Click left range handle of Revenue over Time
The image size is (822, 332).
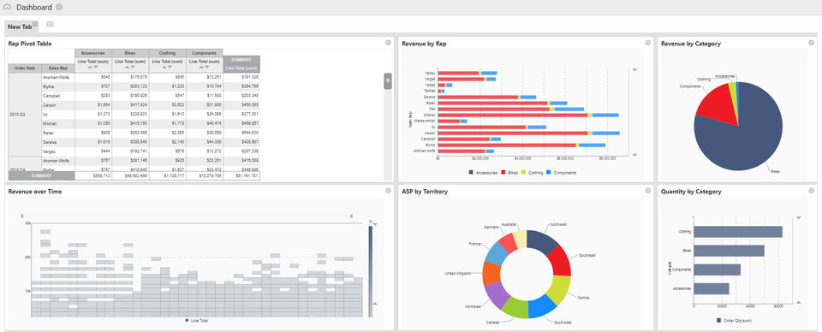click(22, 216)
